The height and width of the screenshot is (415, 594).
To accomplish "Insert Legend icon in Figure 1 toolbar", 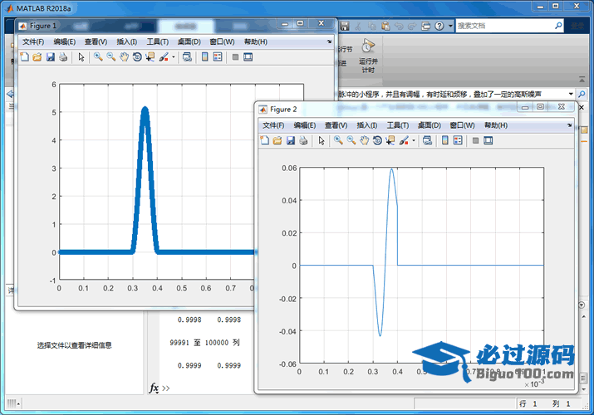I will tap(218, 57).
